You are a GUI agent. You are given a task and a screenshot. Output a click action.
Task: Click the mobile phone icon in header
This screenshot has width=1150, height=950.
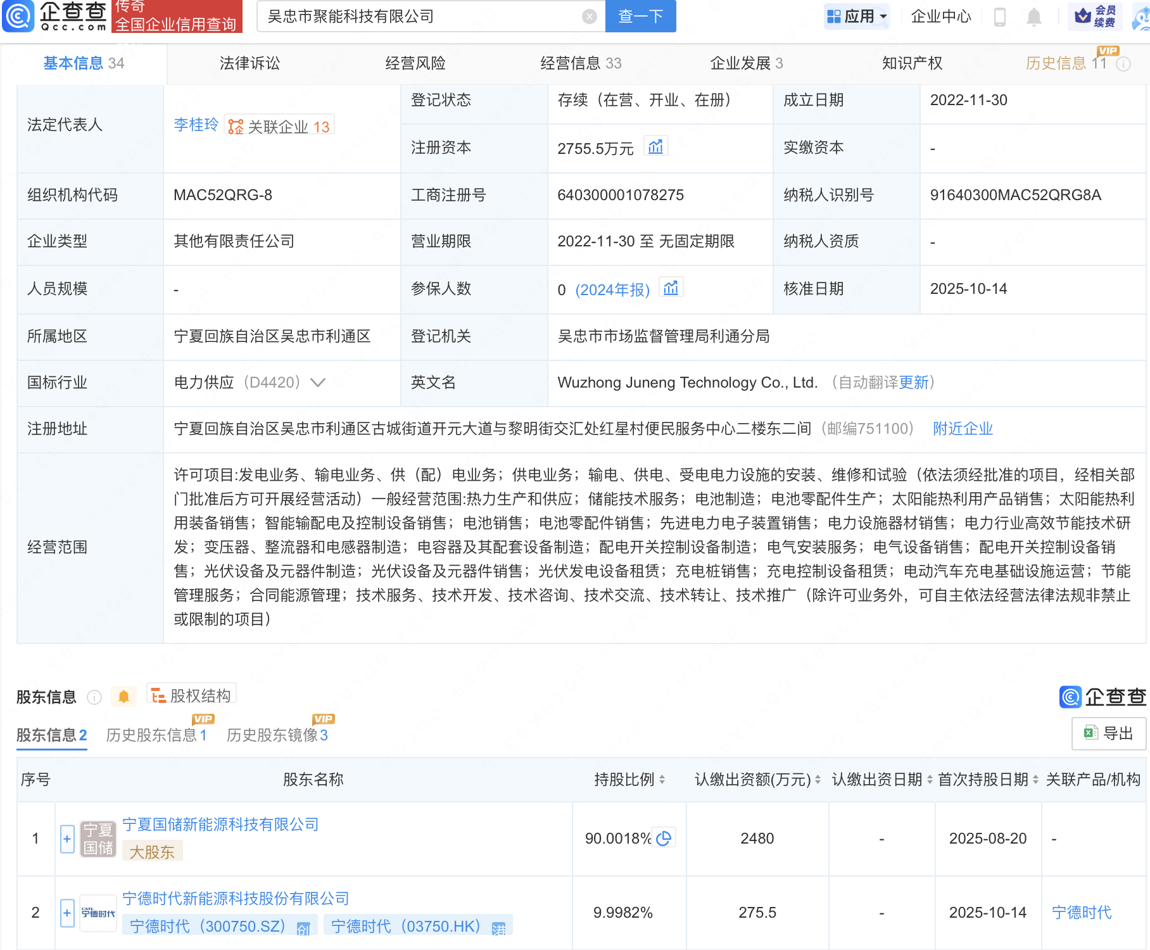[x=1000, y=17]
